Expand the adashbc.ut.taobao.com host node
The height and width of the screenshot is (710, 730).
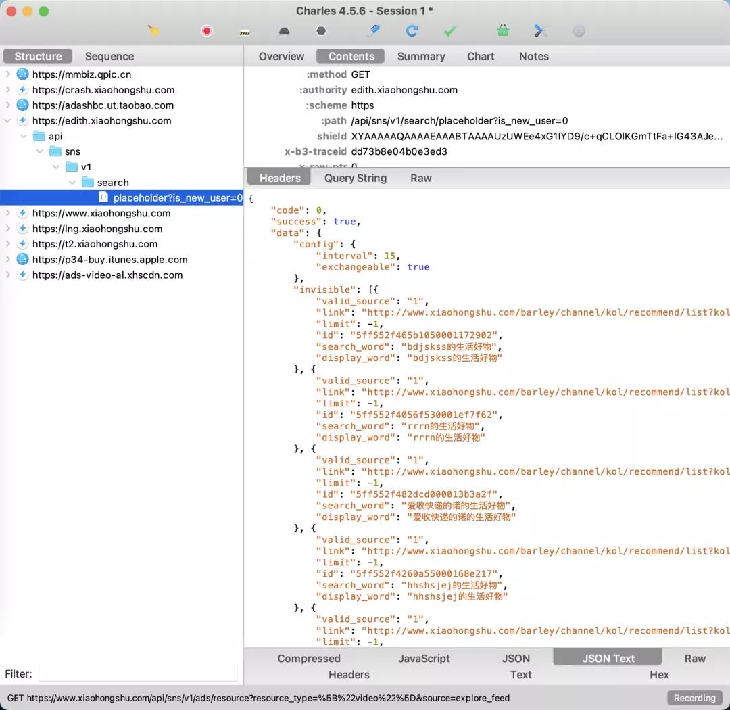pyautogui.click(x=7, y=105)
